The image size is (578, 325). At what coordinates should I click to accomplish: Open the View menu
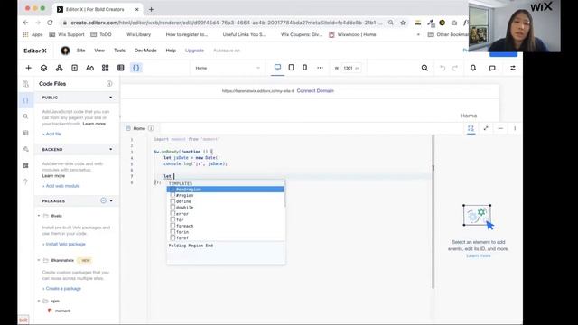coord(99,51)
